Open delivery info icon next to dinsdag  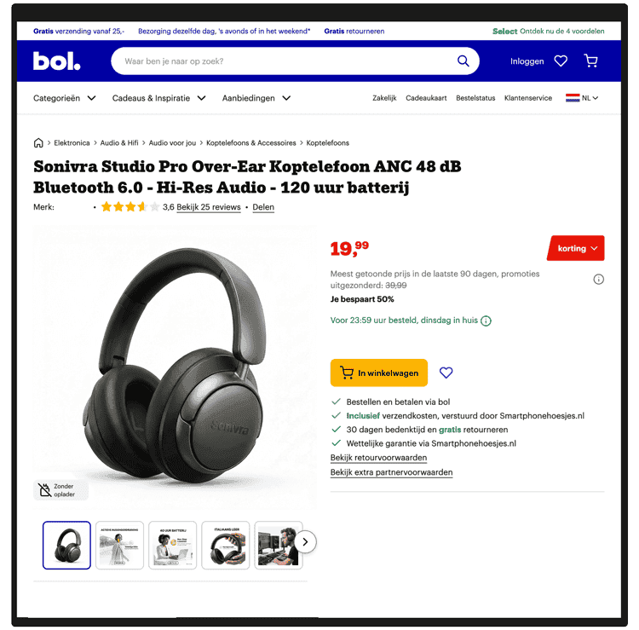point(486,321)
